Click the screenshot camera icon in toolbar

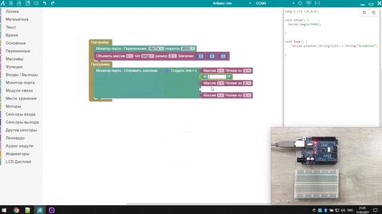[36, 3]
